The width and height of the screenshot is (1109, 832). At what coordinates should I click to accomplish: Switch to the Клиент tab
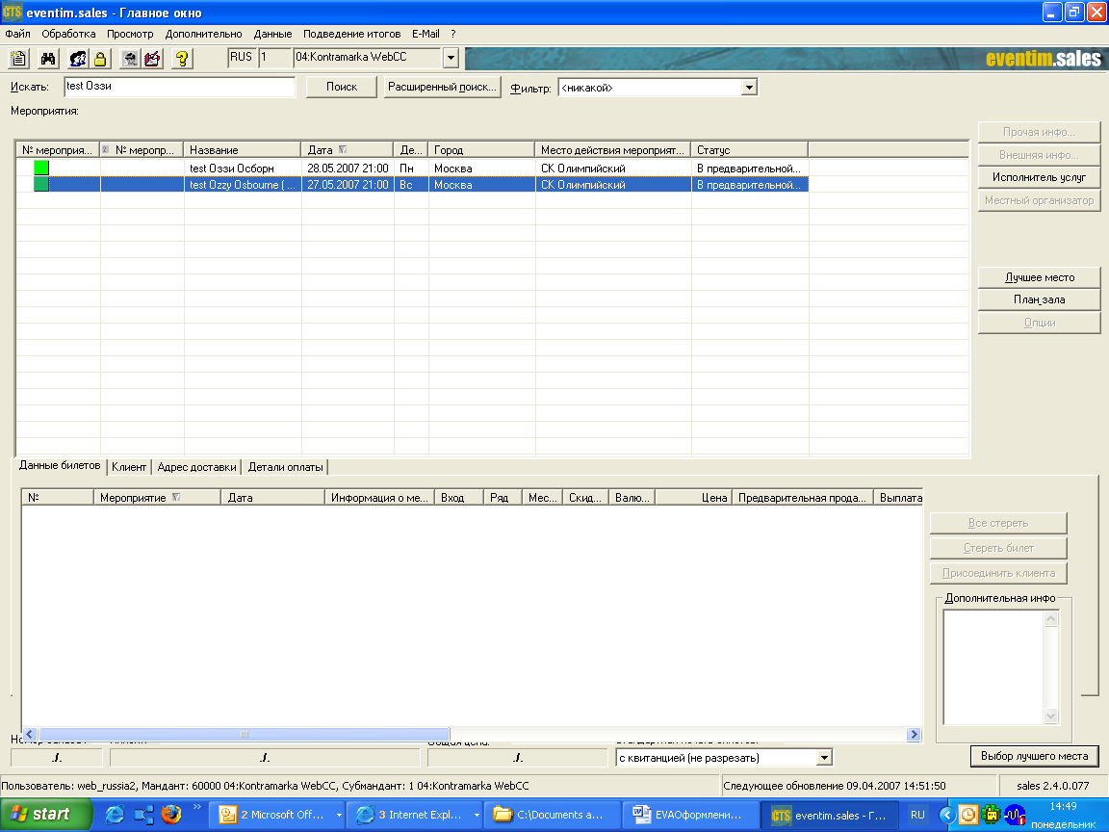129,467
